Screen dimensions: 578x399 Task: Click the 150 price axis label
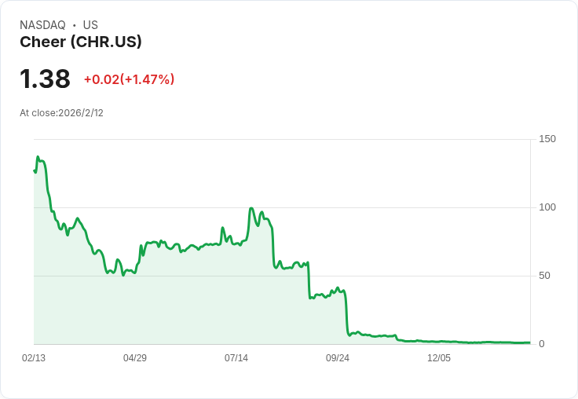[x=547, y=139]
